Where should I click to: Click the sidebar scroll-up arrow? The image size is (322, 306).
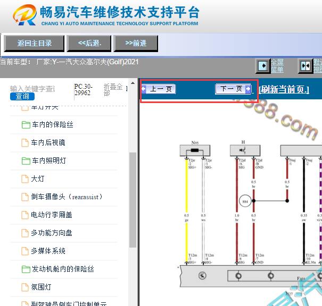(133, 83)
